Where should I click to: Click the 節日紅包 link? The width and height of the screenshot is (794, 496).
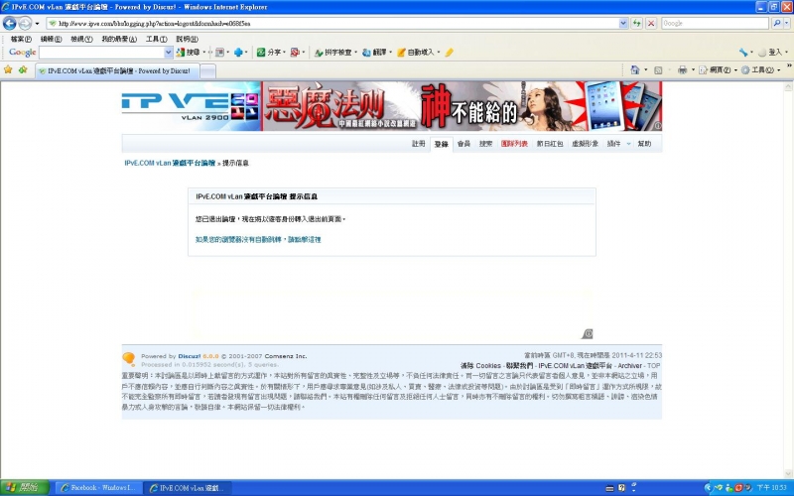click(550, 144)
